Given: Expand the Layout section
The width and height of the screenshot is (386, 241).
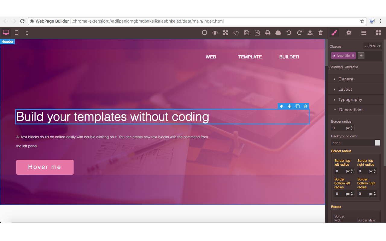Looking at the screenshot, I should 356,89.
